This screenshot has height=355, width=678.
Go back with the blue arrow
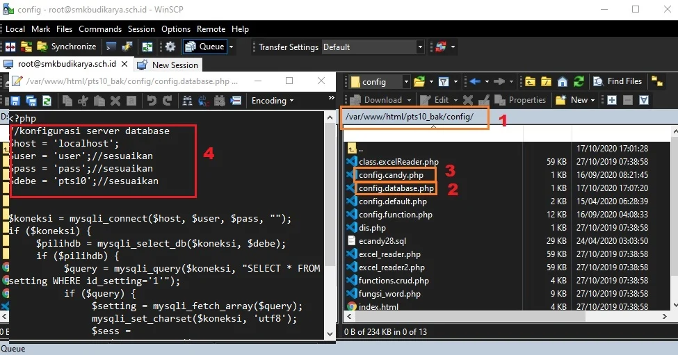(475, 81)
